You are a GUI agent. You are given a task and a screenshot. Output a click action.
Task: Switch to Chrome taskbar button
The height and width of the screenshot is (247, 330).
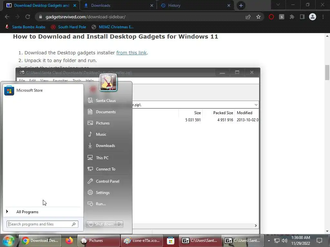point(40,241)
